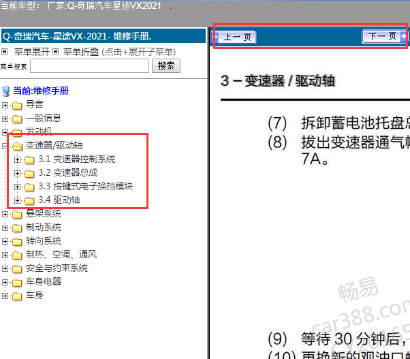Screen dimensions: 410x359
Task: Click the icon beside 菜单折叠
Action: [55, 52]
